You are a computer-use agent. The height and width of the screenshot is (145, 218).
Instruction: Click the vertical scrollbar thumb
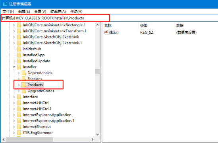[x=98, y=72]
